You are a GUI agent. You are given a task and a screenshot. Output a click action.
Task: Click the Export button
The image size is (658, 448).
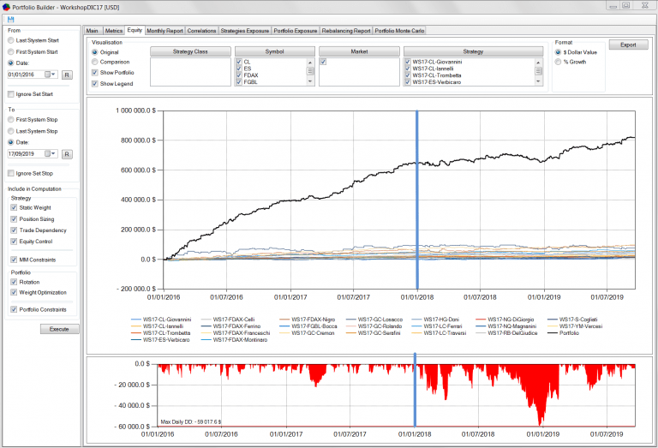[x=627, y=45]
